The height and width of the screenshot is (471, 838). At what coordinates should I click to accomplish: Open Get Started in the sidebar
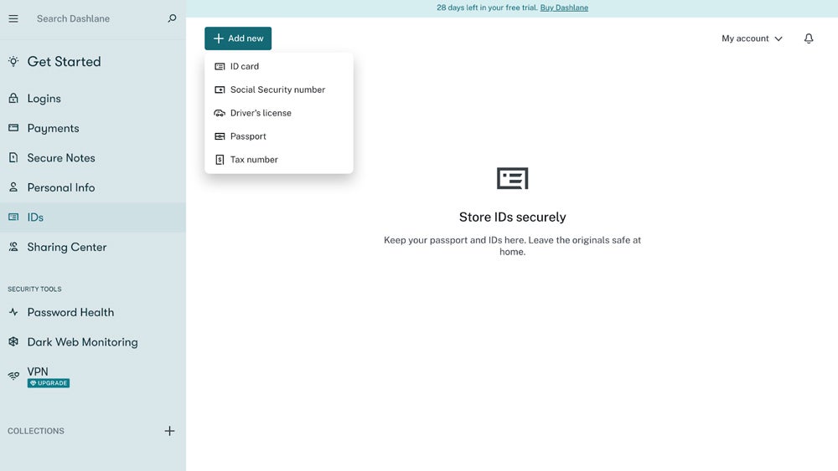(x=64, y=62)
